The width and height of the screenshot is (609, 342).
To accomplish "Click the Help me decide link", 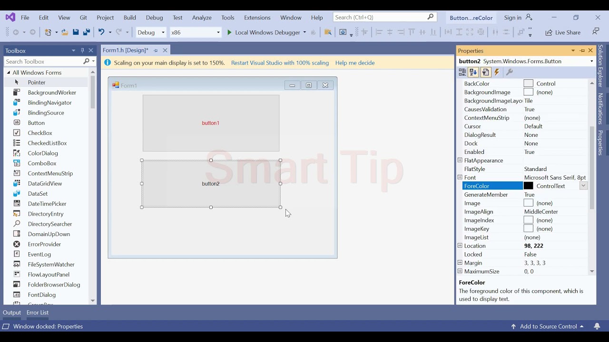I will [x=355, y=63].
